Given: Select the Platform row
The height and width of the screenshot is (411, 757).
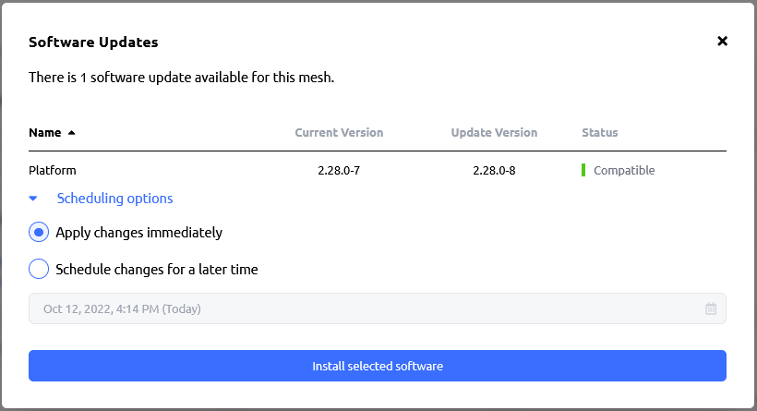Looking at the screenshot, I should click(378, 170).
